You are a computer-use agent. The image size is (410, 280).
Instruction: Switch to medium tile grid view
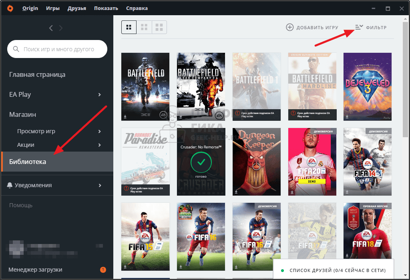(x=144, y=27)
